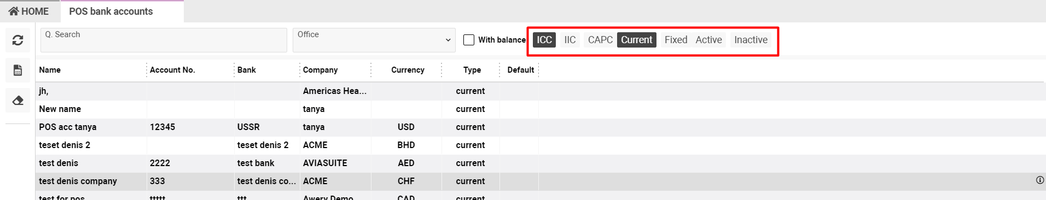Toggle the ICC filter

544,40
